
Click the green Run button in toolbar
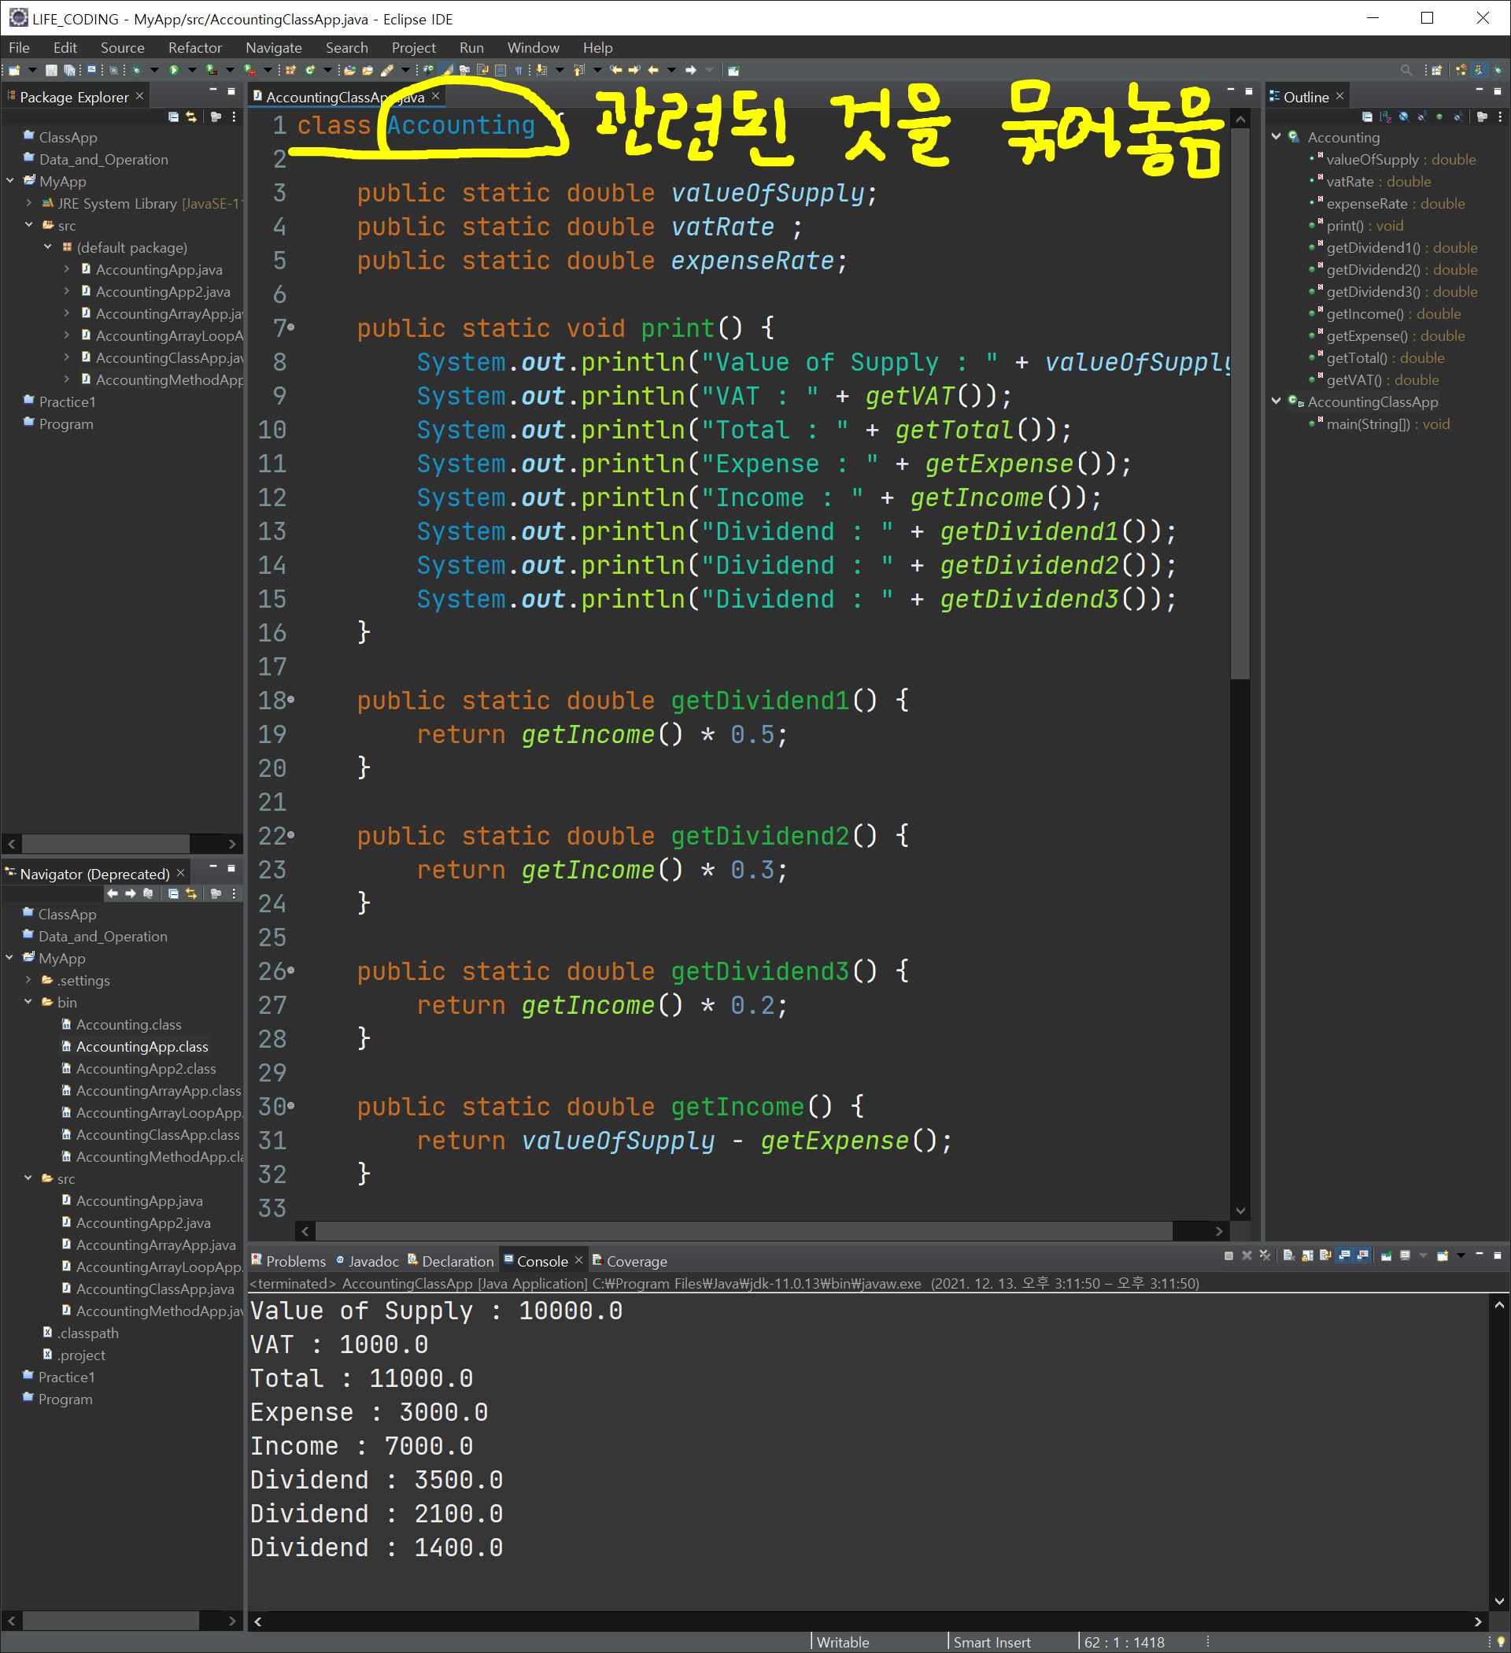(174, 71)
